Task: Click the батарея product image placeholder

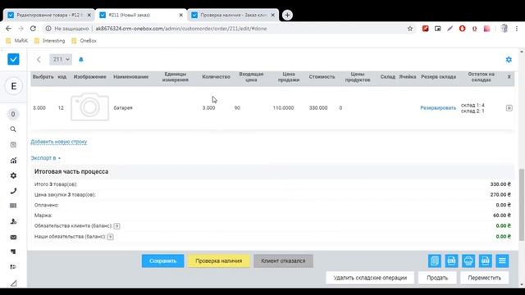Action: [89, 107]
